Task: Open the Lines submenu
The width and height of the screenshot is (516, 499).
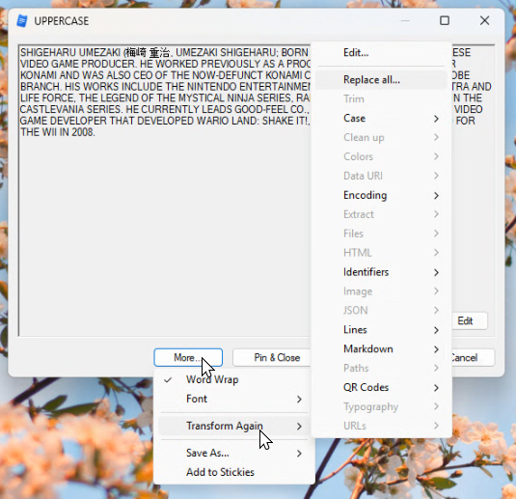Action: 381,330
